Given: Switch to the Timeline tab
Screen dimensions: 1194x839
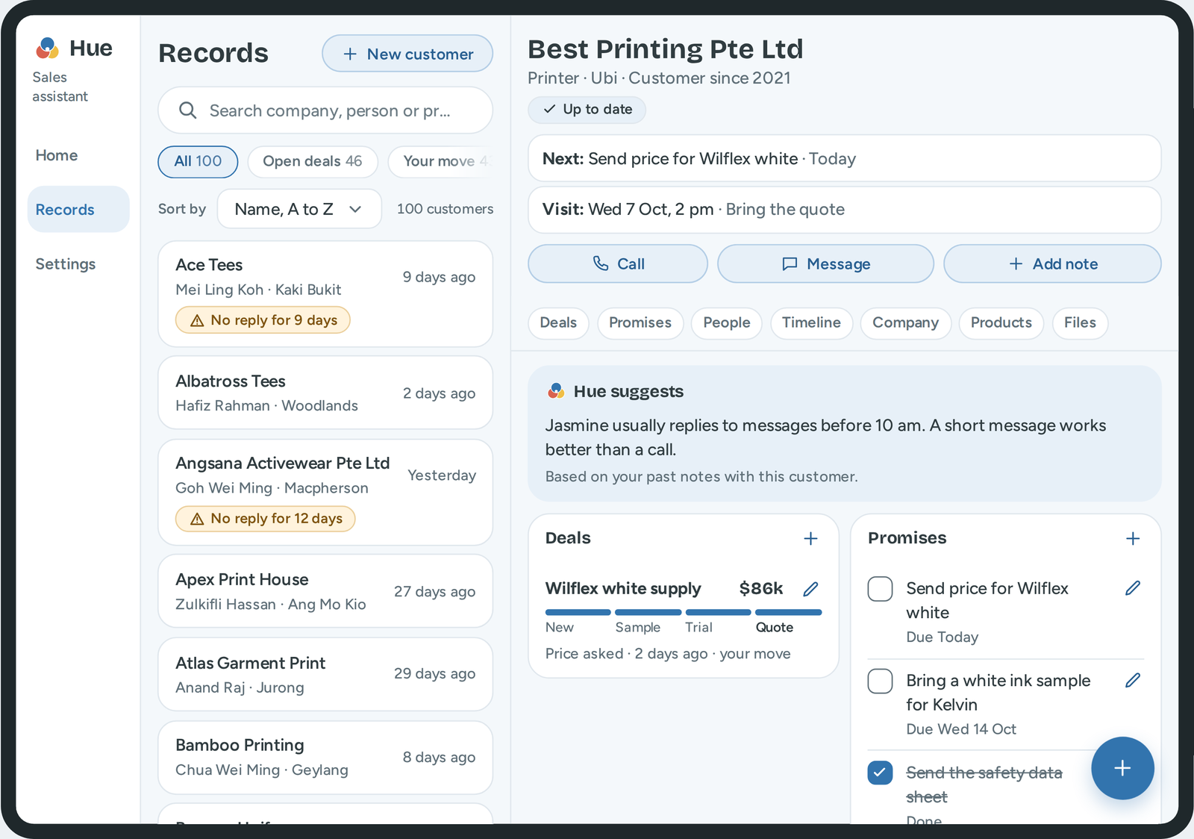Looking at the screenshot, I should point(811,323).
